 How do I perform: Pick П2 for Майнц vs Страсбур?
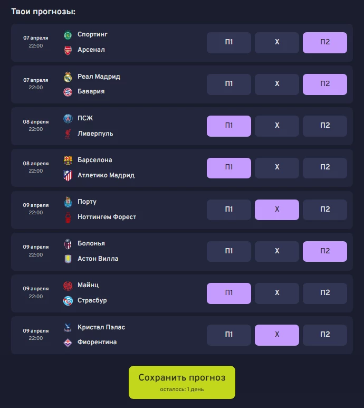pyautogui.click(x=325, y=293)
